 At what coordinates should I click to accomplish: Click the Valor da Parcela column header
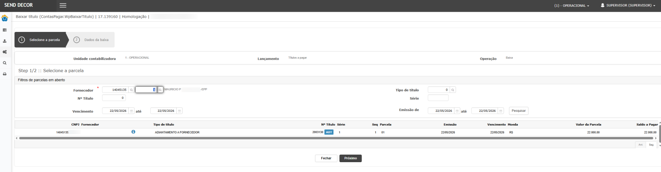click(x=588, y=124)
